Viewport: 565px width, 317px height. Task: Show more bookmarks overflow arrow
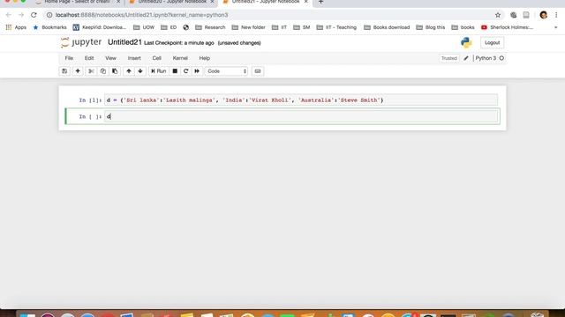pos(555,27)
